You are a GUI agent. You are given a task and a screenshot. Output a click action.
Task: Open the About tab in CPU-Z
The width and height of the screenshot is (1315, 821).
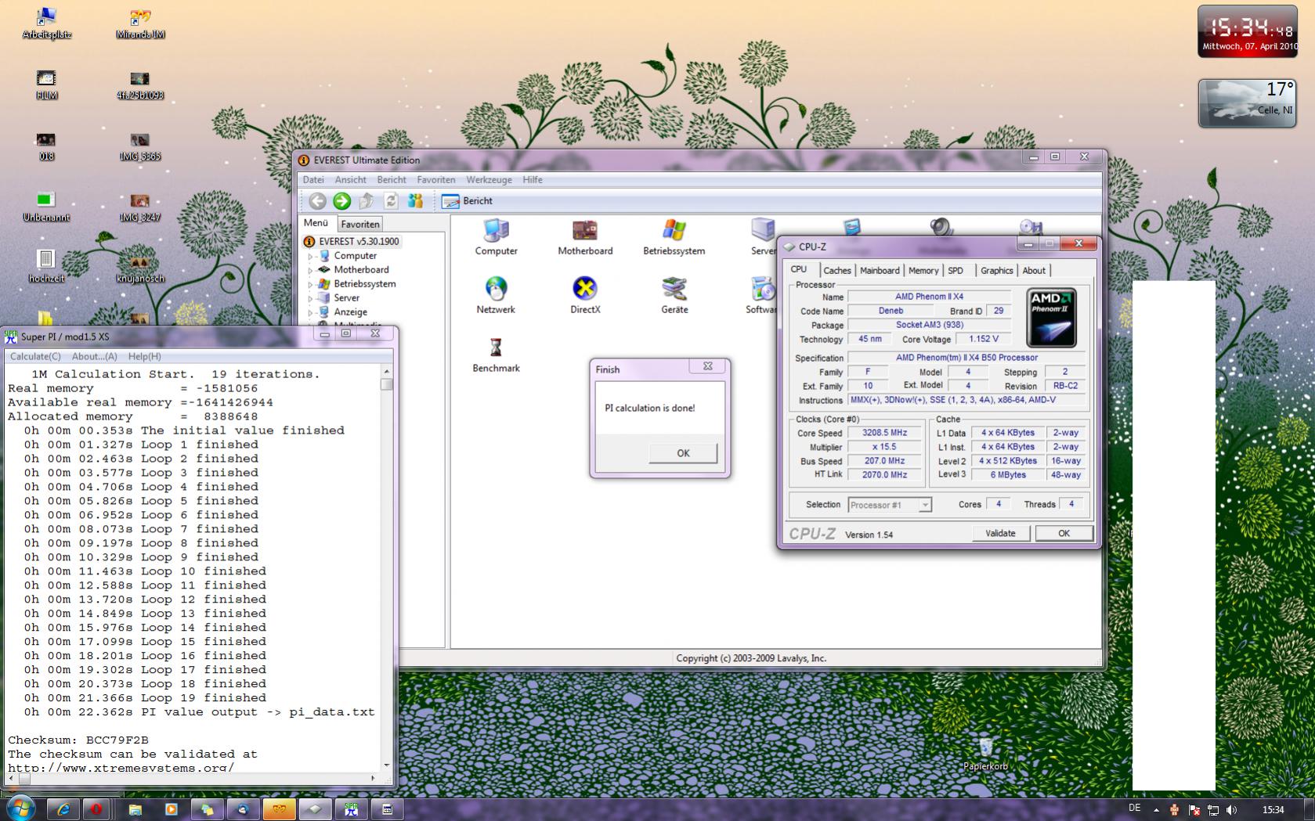pyautogui.click(x=1034, y=271)
